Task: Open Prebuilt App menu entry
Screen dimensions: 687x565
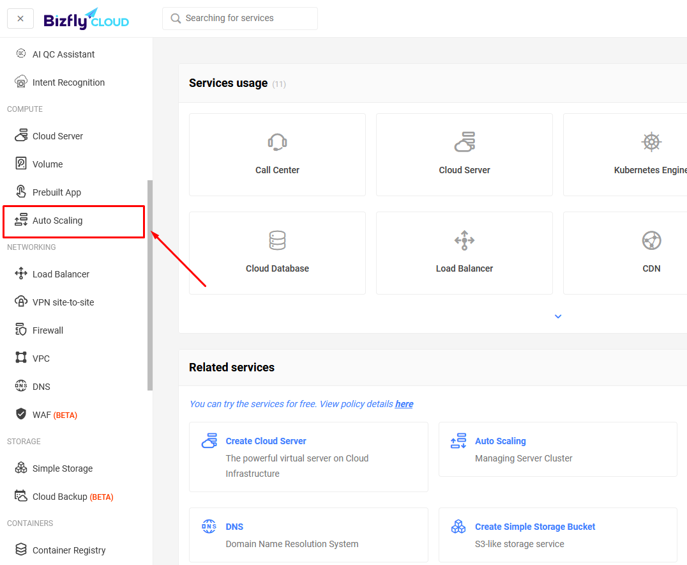Action: pyautogui.click(x=57, y=192)
